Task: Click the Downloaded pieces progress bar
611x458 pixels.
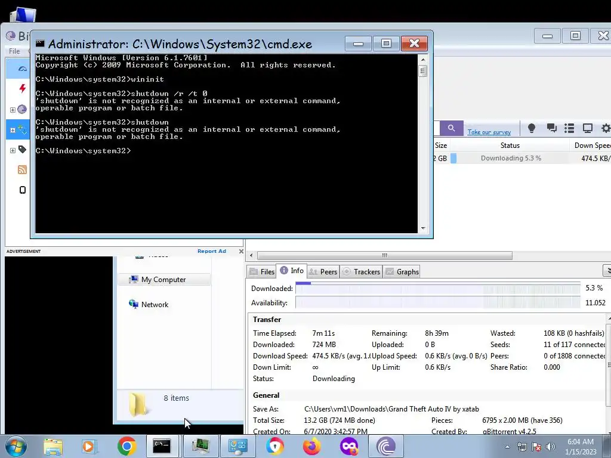Action: [x=438, y=288]
